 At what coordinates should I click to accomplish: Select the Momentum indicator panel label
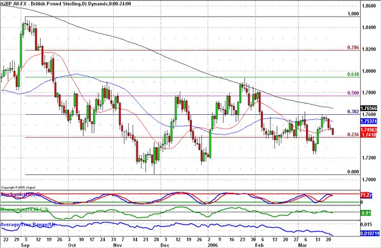[x=25, y=209]
